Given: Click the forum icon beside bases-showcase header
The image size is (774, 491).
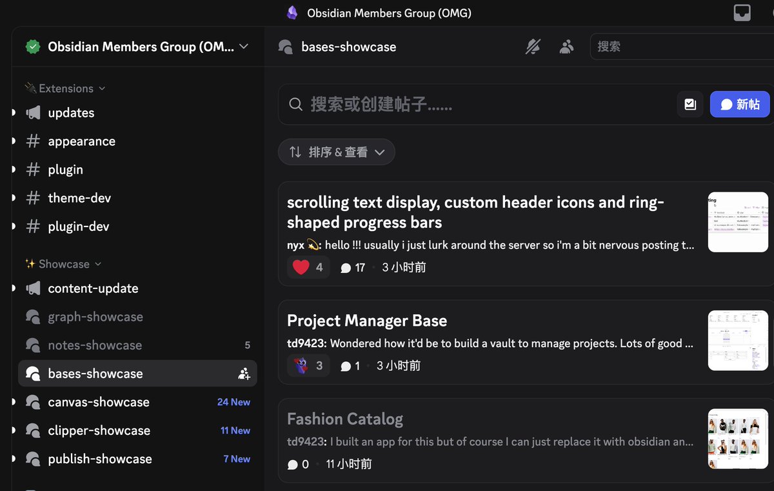Looking at the screenshot, I should [x=286, y=46].
